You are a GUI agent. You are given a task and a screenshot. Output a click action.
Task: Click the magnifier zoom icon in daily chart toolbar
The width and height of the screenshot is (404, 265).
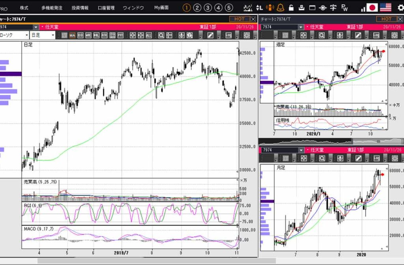[x=161, y=35]
